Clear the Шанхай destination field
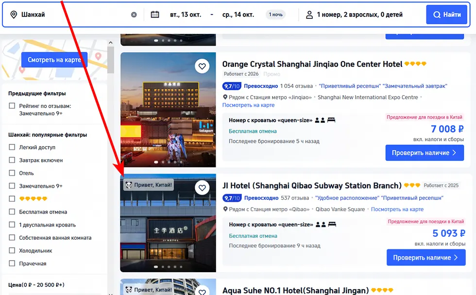The image size is (476, 295). pyautogui.click(x=134, y=15)
